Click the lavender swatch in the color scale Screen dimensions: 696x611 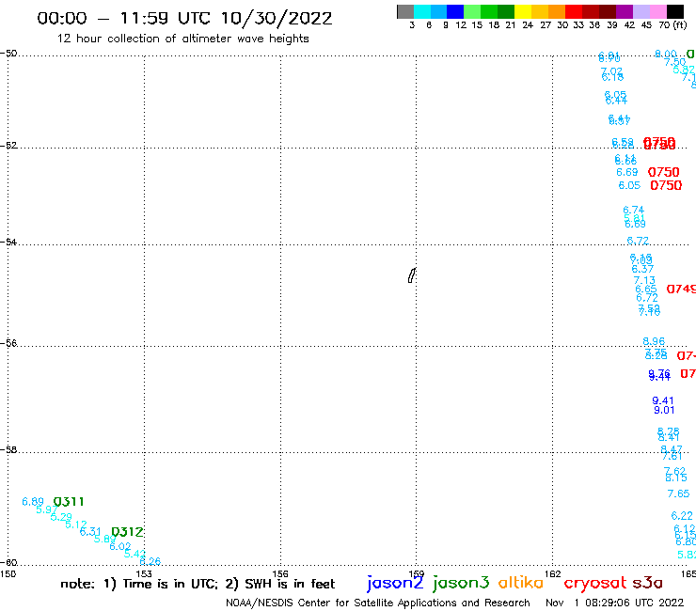point(641,11)
